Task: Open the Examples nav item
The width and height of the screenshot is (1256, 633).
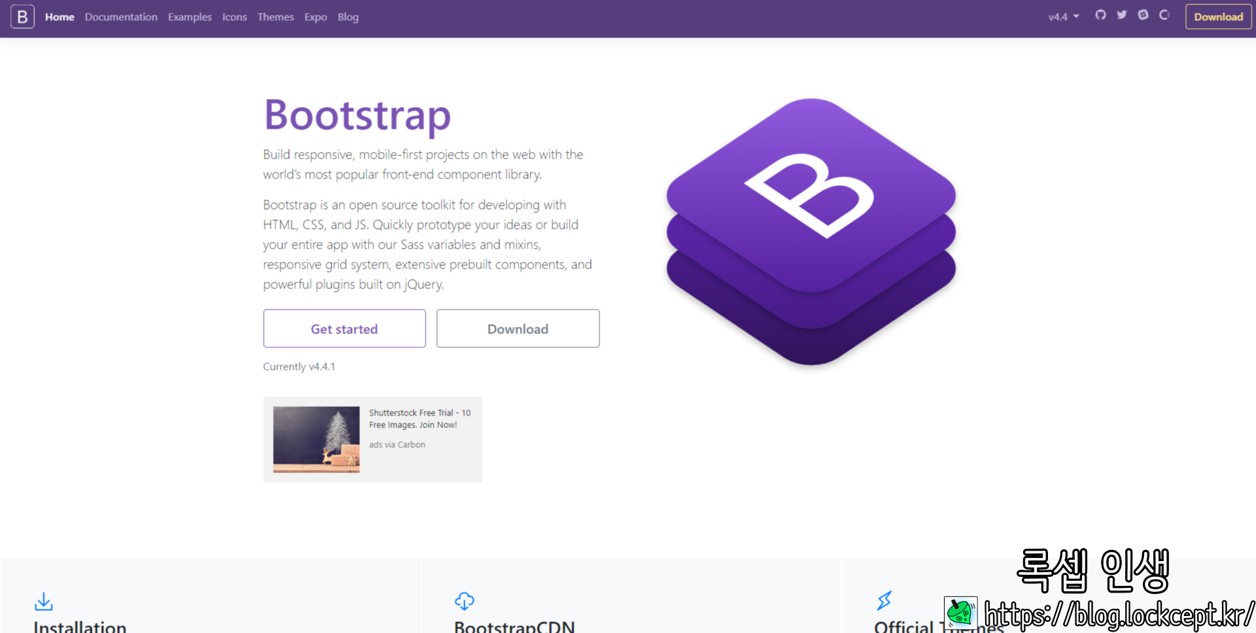Action: click(x=190, y=17)
